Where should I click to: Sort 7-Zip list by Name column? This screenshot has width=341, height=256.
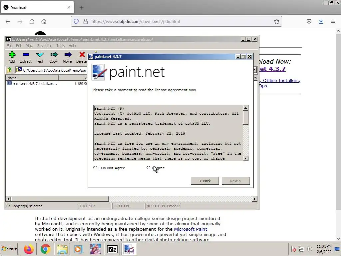[32, 78]
